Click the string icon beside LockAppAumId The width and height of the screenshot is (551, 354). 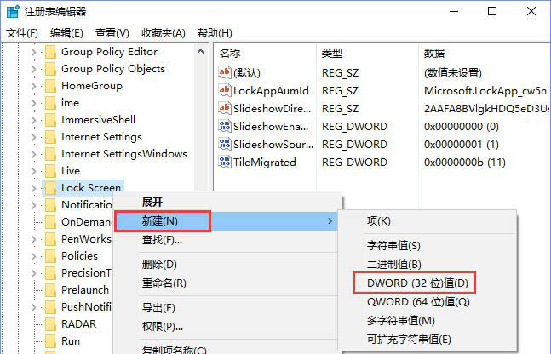(x=225, y=90)
